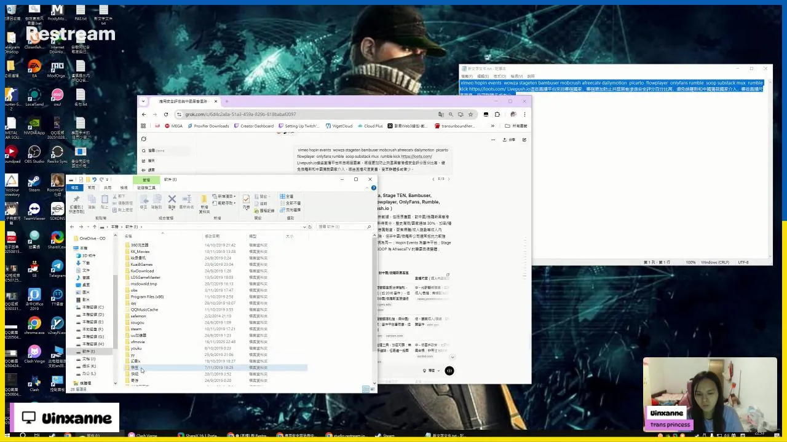Open the Creator Dashboard bookmark
The image size is (787, 442).
click(x=253, y=126)
